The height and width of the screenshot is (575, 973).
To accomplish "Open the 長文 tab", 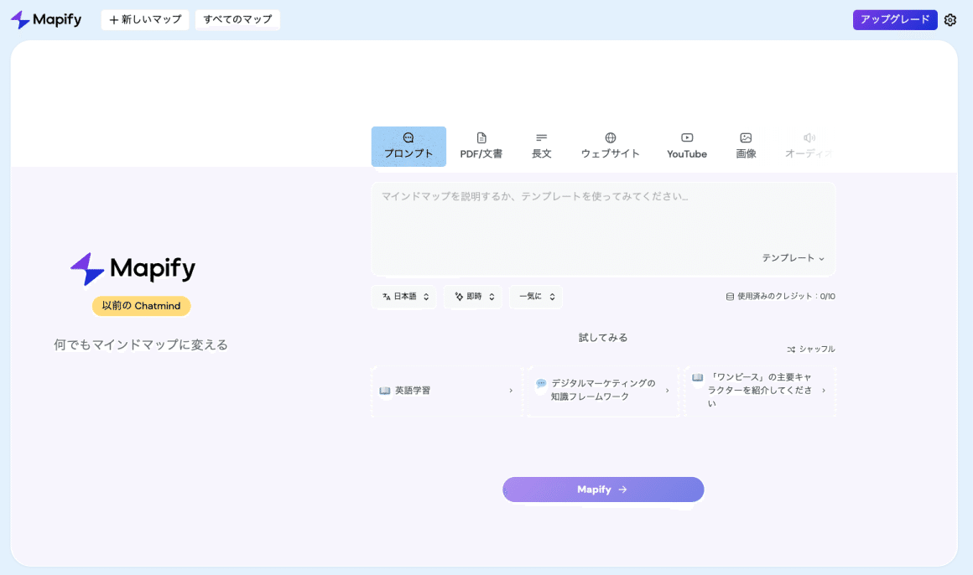I will (x=541, y=147).
